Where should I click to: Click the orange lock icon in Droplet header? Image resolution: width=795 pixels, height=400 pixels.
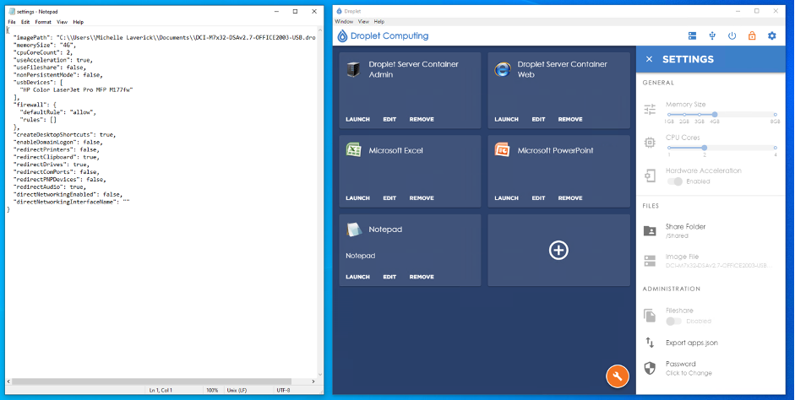tap(752, 35)
